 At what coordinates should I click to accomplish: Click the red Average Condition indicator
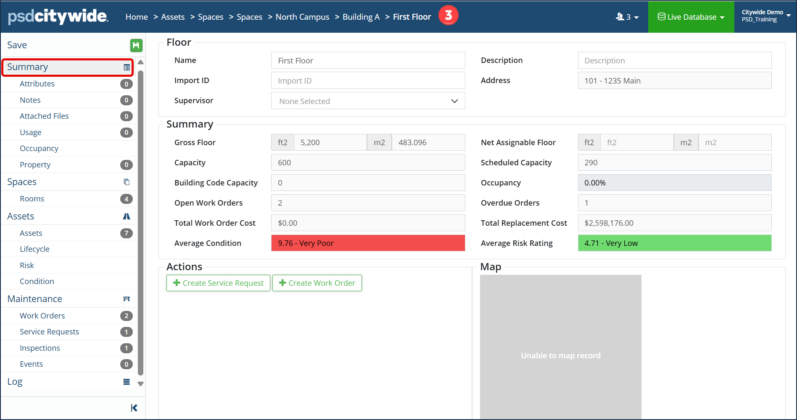tap(368, 243)
